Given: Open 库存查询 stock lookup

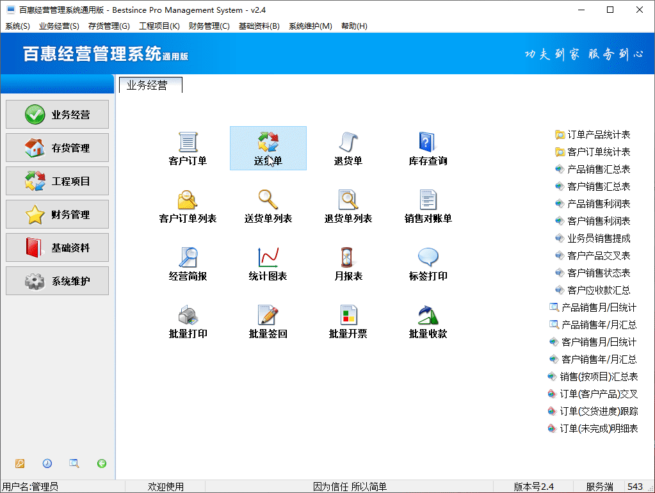Looking at the screenshot, I should coord(428,149).
